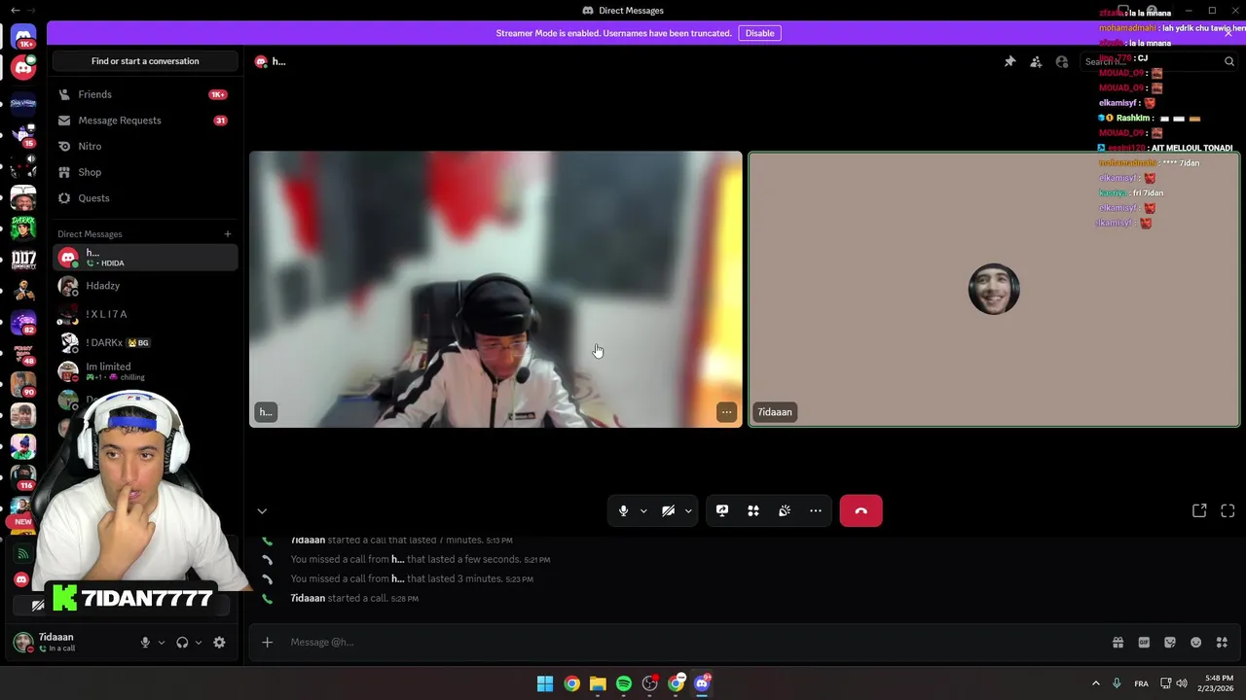
Task: Open the DM with ! DARKx
Action: [x=144, y=342]
